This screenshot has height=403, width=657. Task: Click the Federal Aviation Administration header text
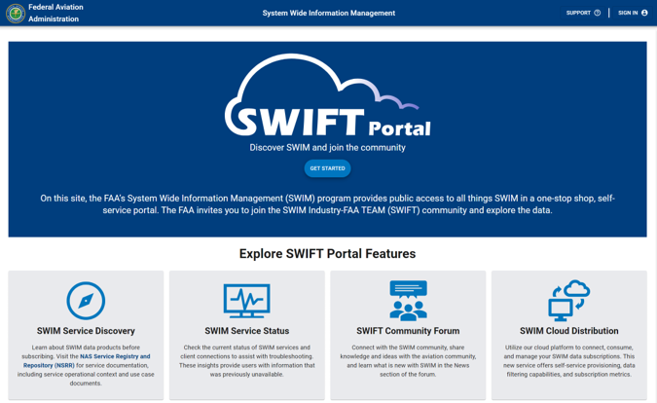[x=55, y=13]
